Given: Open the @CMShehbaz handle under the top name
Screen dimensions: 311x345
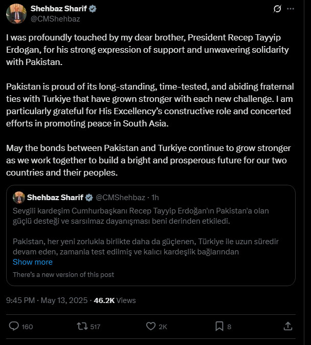Looking at the screenshot, I should pyautogui.click(x=55, y=18).
